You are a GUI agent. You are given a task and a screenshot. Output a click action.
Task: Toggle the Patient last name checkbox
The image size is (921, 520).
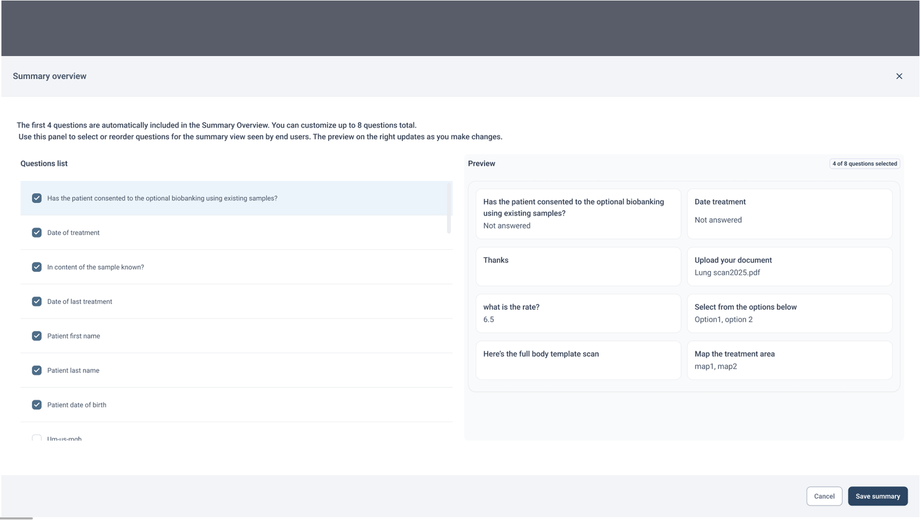(x=37, y=370)
